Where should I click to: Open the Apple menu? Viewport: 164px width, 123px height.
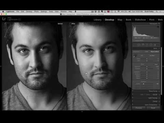[x=3, y=12]
